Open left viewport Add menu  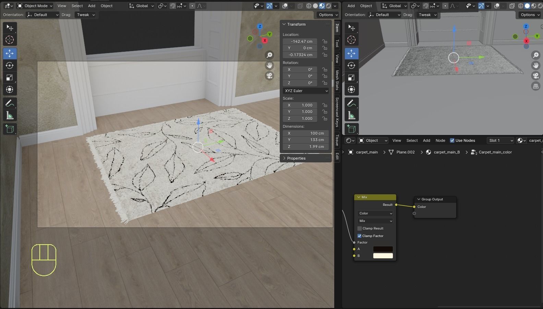(x=92, y=6)
